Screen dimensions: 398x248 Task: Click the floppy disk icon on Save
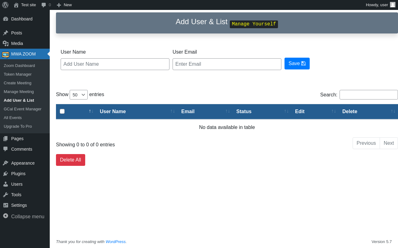click(303, 64)
